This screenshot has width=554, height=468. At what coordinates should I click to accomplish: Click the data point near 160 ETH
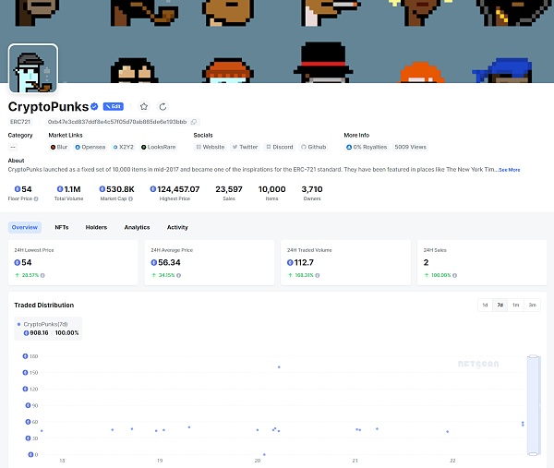tap(279, 367)
